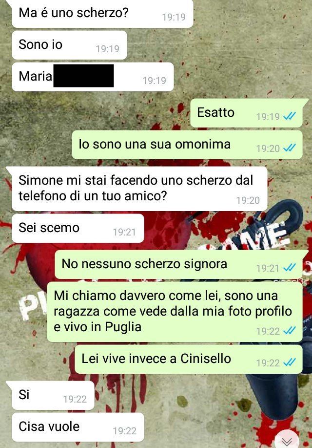Screen dimensions: 312x448
Task: Tap read ticks on the Puglia message
Action: pos(290,331)
